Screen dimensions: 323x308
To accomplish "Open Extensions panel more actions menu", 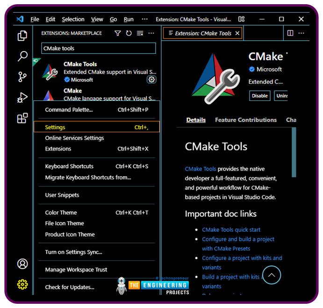I will coord(151,33).
